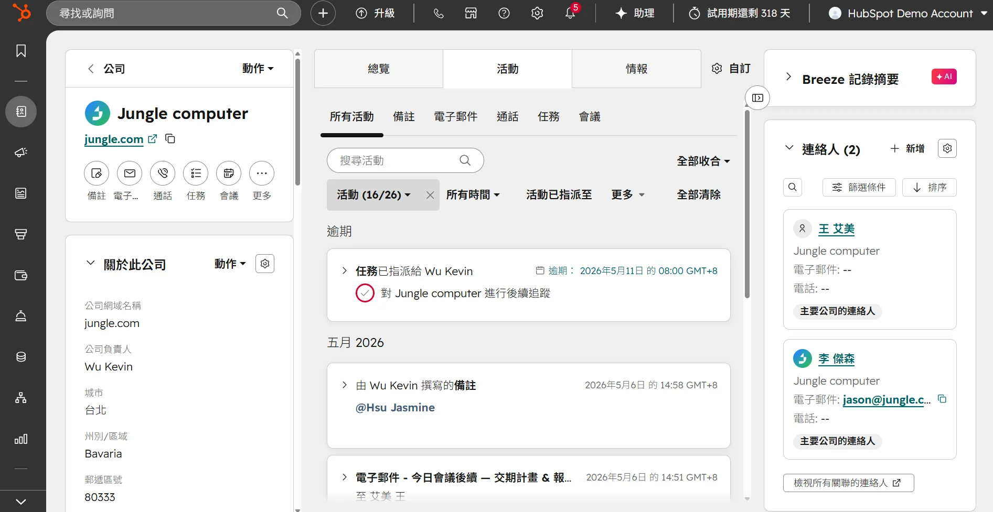Open the Marketplace store icon
Viewport: 993px width, 512px height.
click(x=471, y=13)
